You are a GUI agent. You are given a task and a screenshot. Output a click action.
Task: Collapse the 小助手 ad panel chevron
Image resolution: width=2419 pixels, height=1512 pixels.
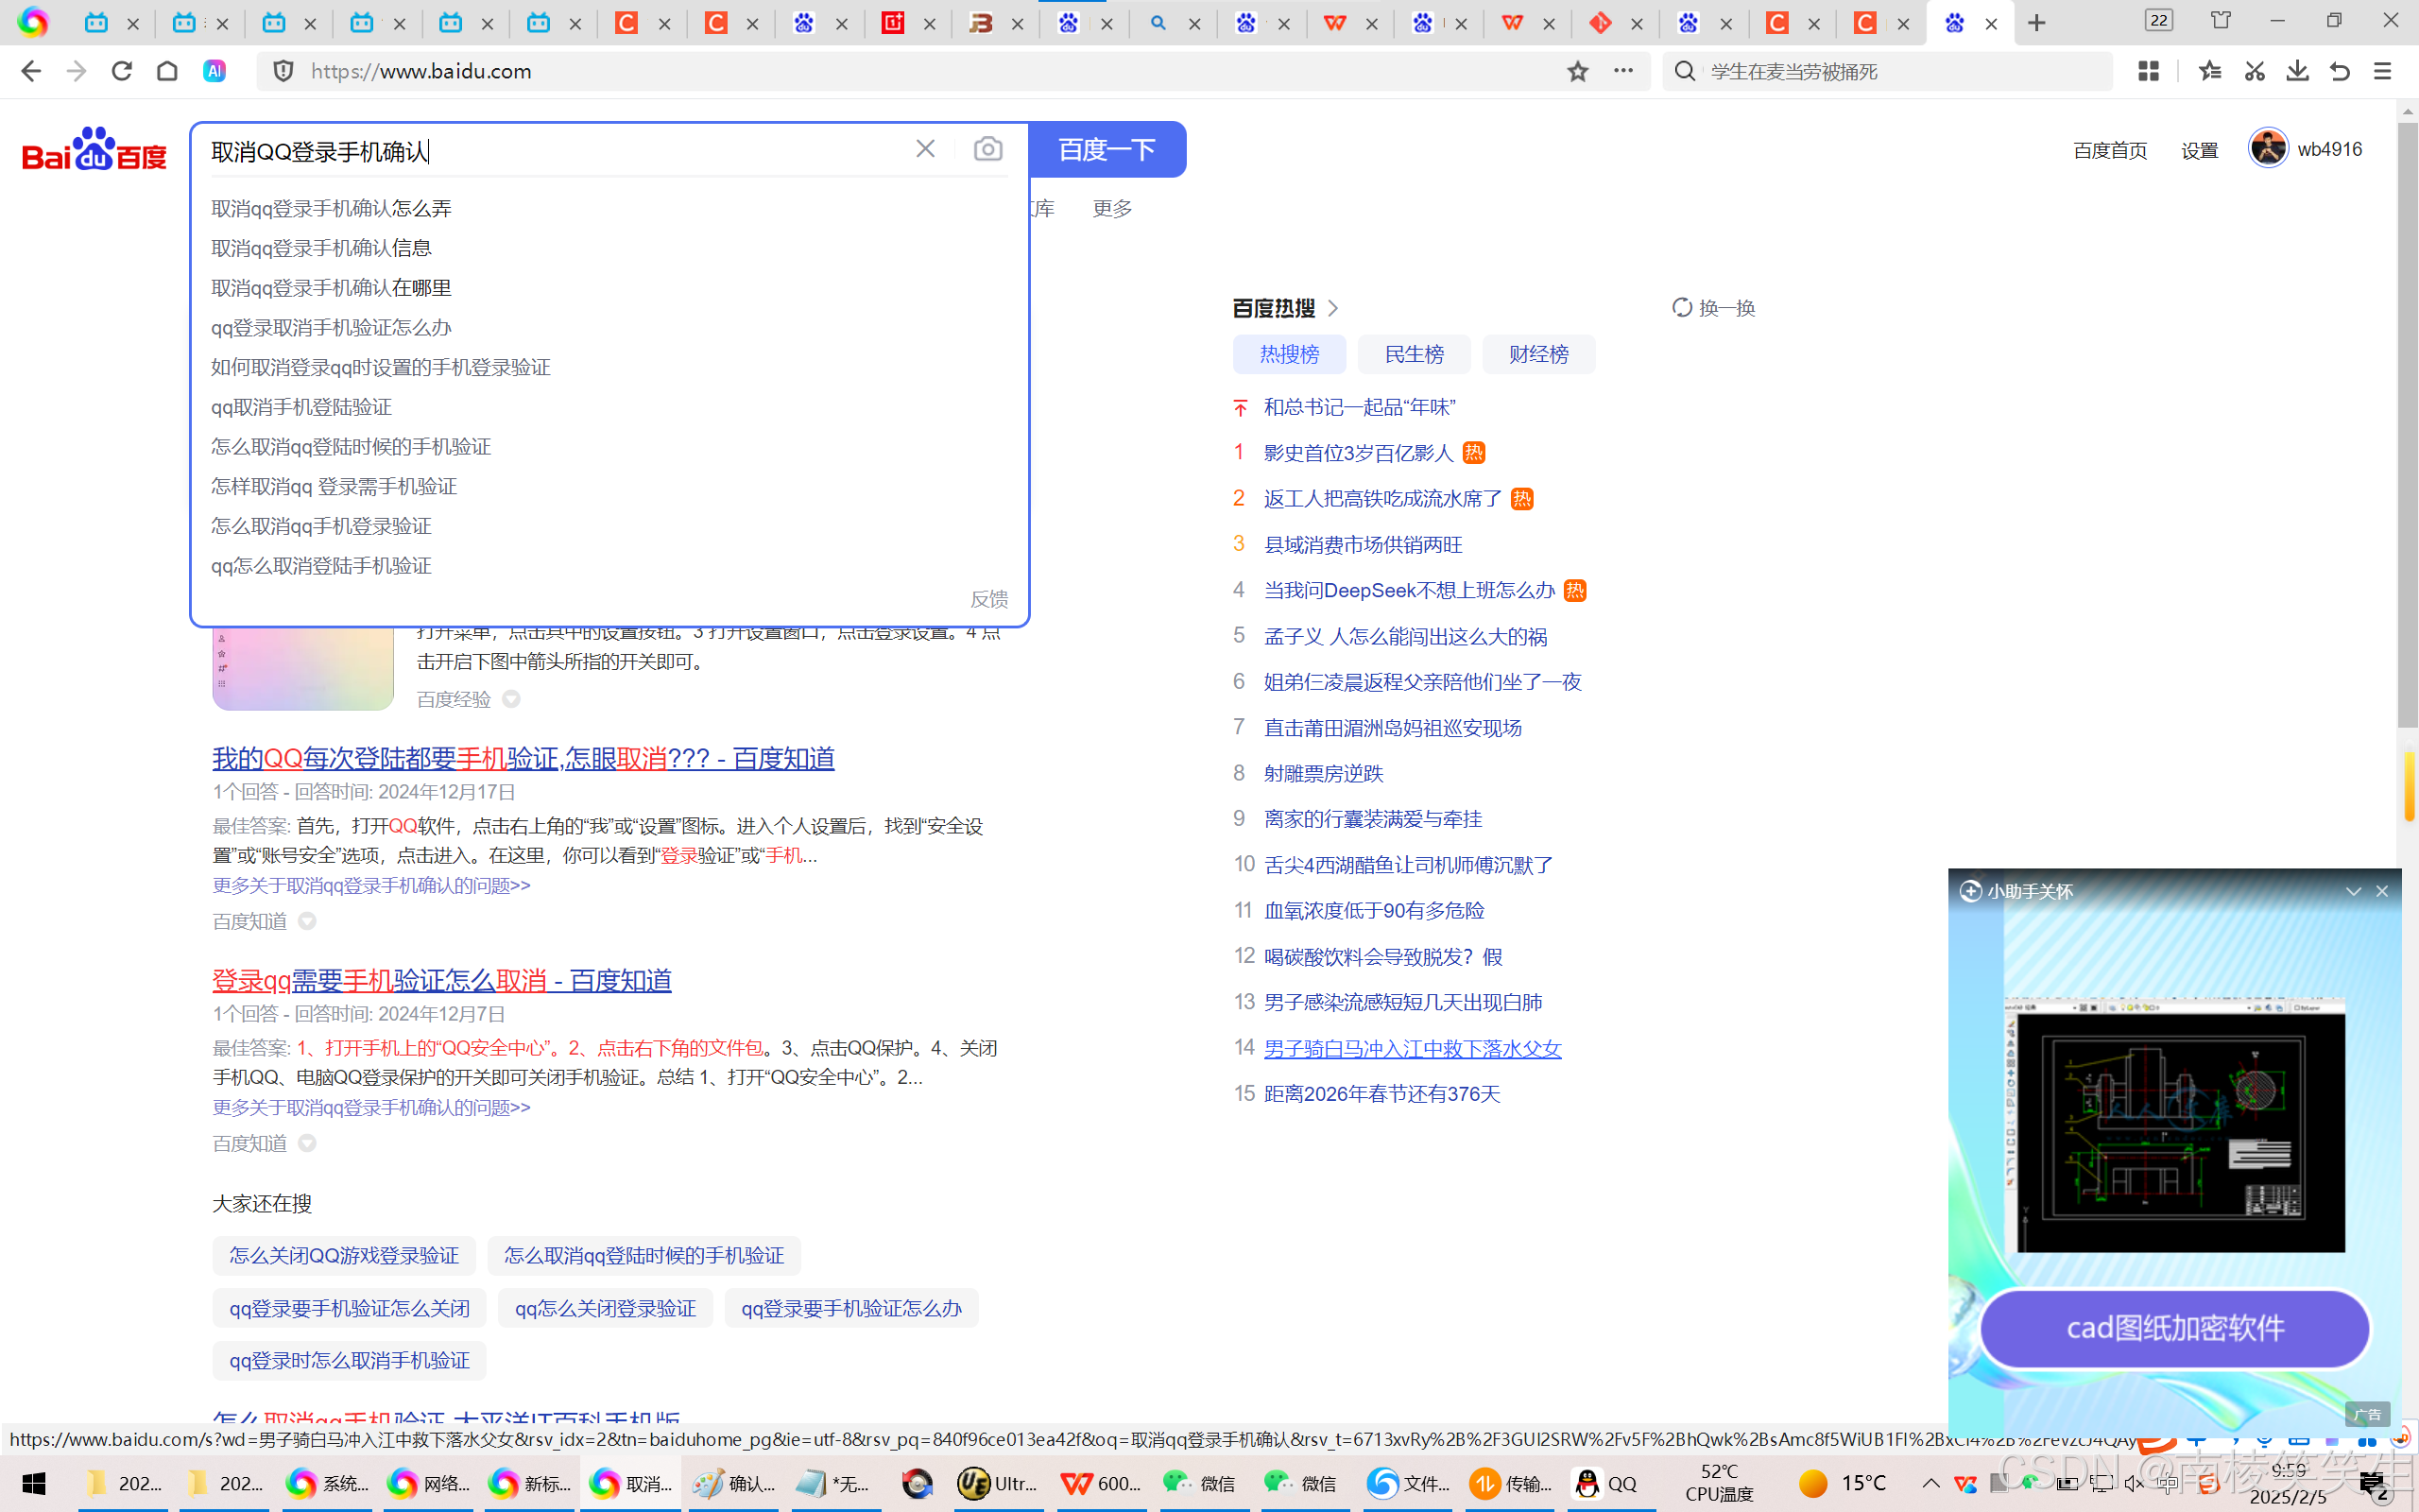click(2353, 891)
